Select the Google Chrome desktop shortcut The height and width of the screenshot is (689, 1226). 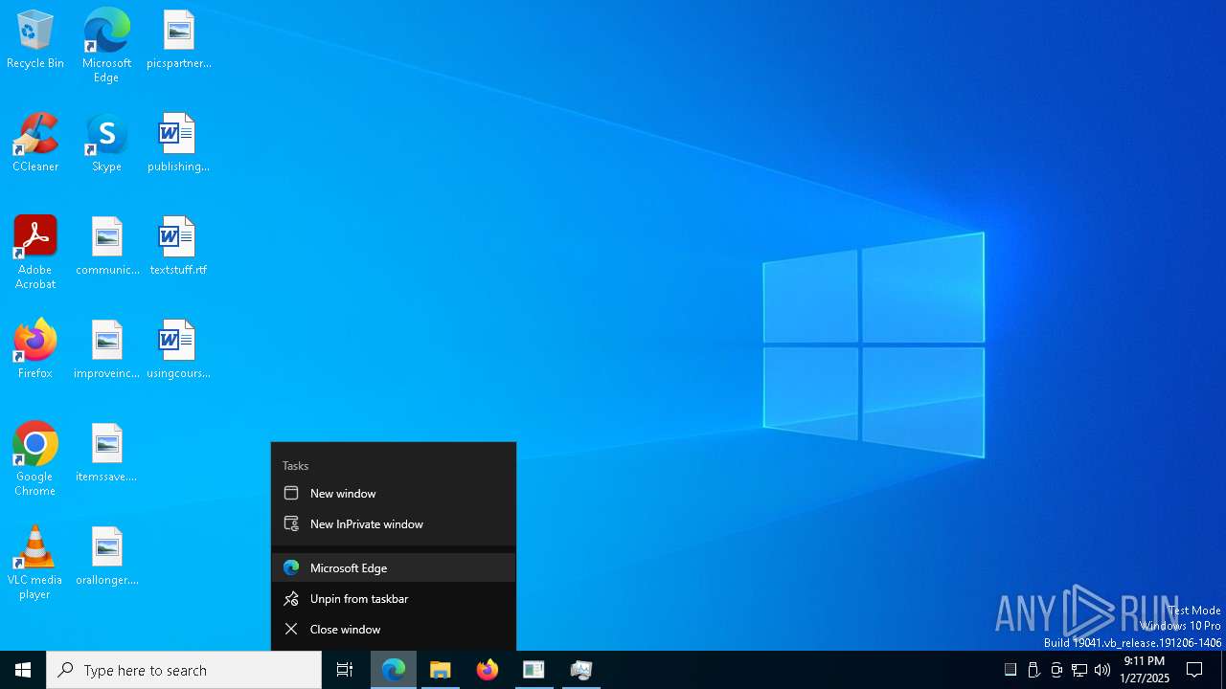click(35, 459)
